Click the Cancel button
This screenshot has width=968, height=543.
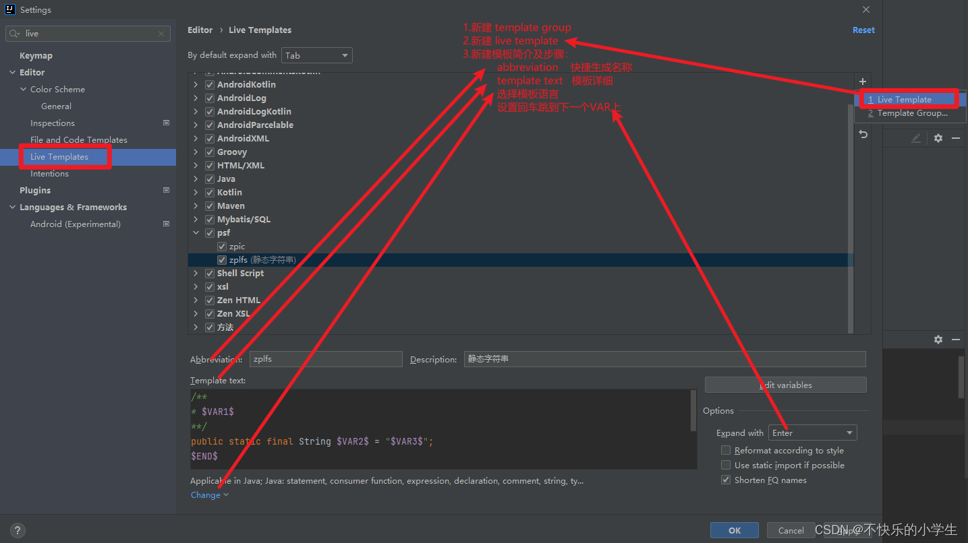(x=791, y=530)
